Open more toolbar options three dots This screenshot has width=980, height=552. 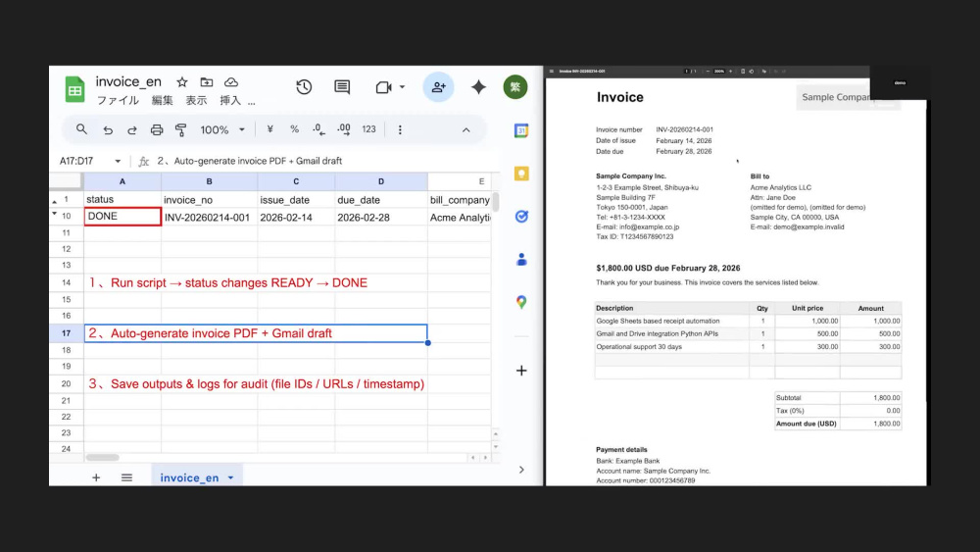400,130
